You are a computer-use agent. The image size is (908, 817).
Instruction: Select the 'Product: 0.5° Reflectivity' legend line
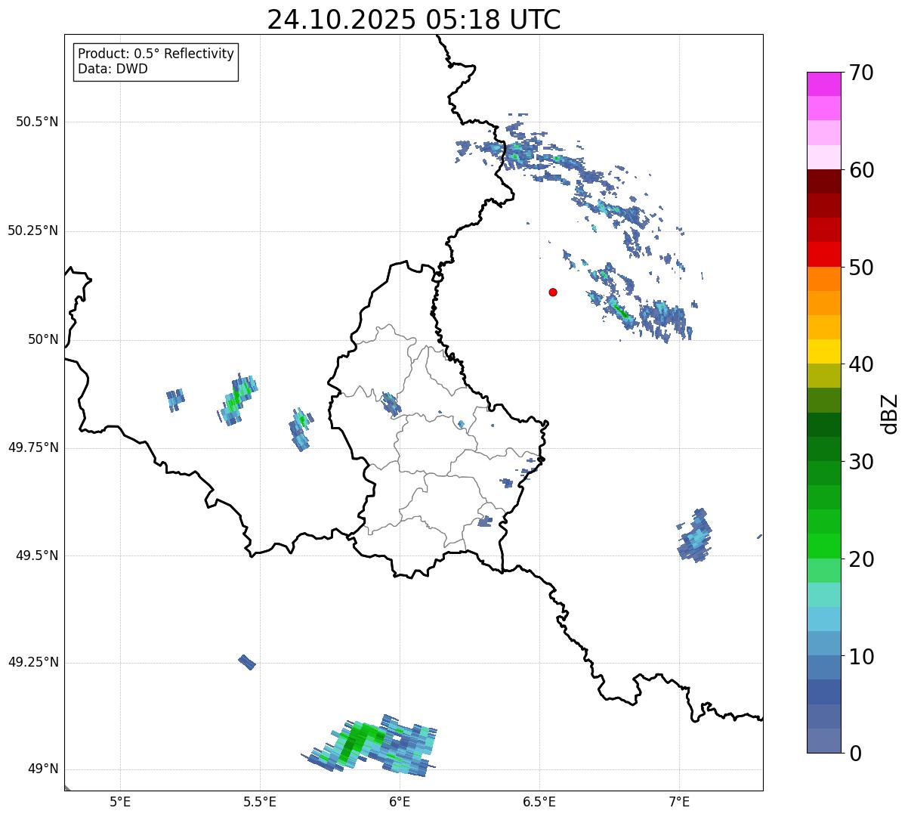(156, 54)
